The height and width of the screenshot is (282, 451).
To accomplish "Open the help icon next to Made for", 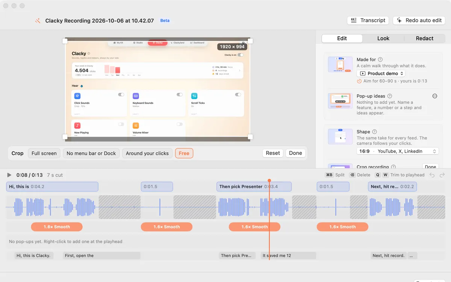I will [x=380, y=59].
